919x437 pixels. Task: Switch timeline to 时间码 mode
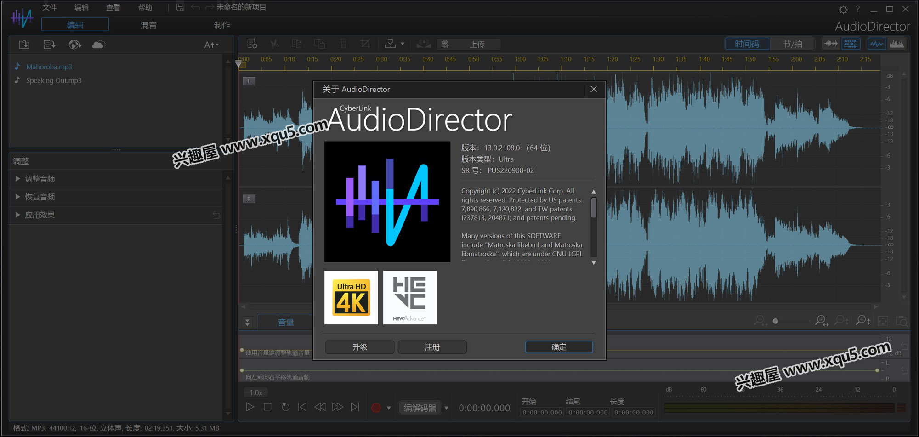(x=747, y=44)
